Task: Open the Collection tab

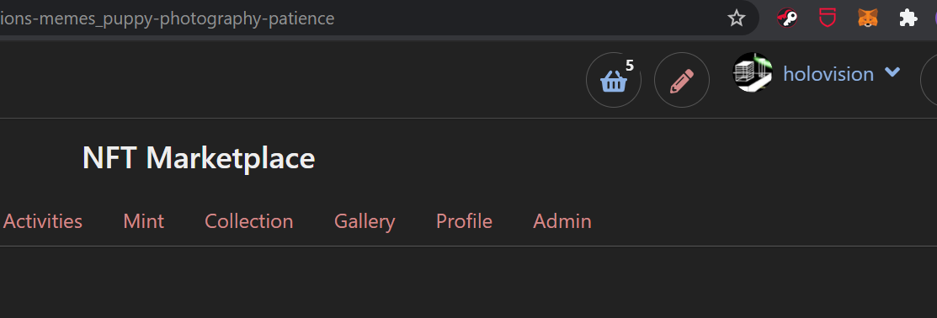Action: click(248, 221)
